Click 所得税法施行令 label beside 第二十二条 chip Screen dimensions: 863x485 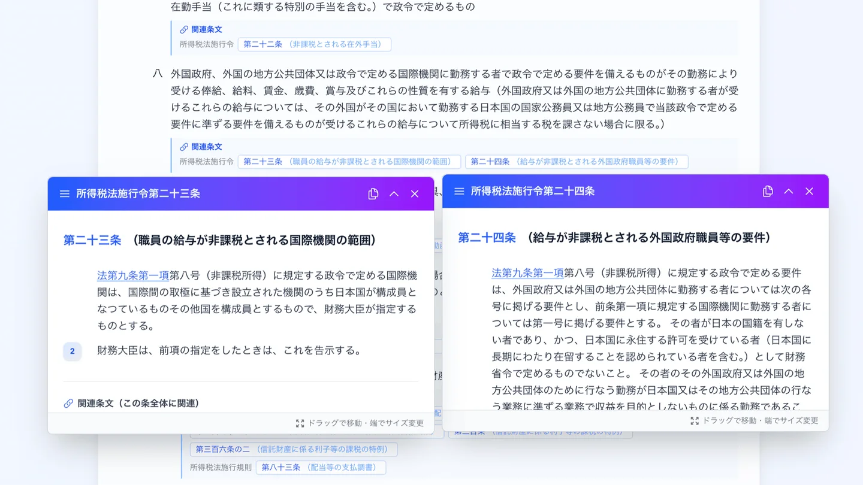click(207, 44)
